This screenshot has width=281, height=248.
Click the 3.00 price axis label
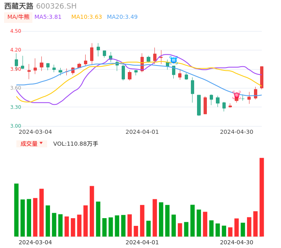point(16,126)
